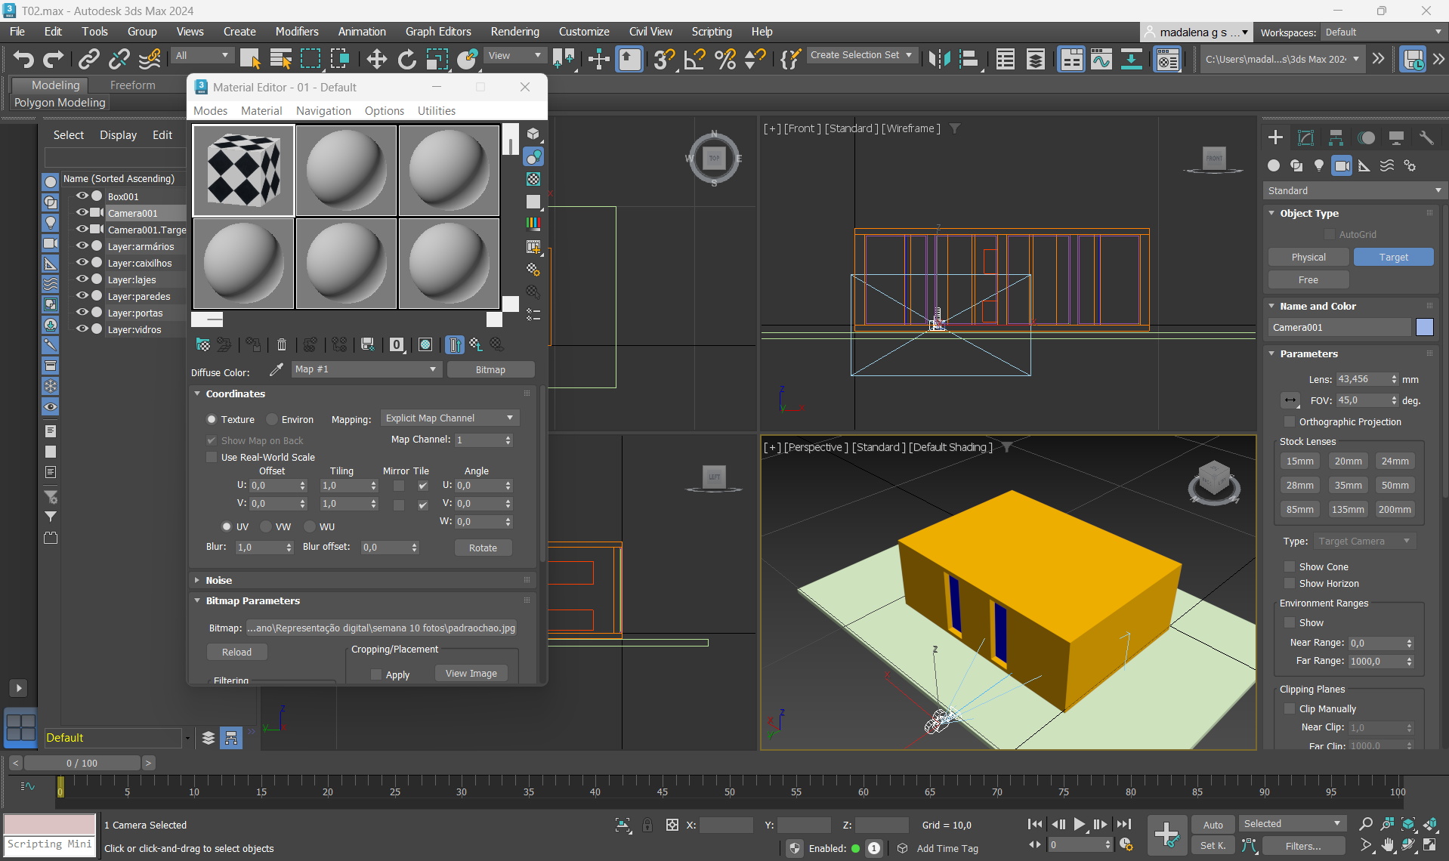Open the Modify command panel tab
Viewport: 1449px width, 861px height.
point(1305,137)
